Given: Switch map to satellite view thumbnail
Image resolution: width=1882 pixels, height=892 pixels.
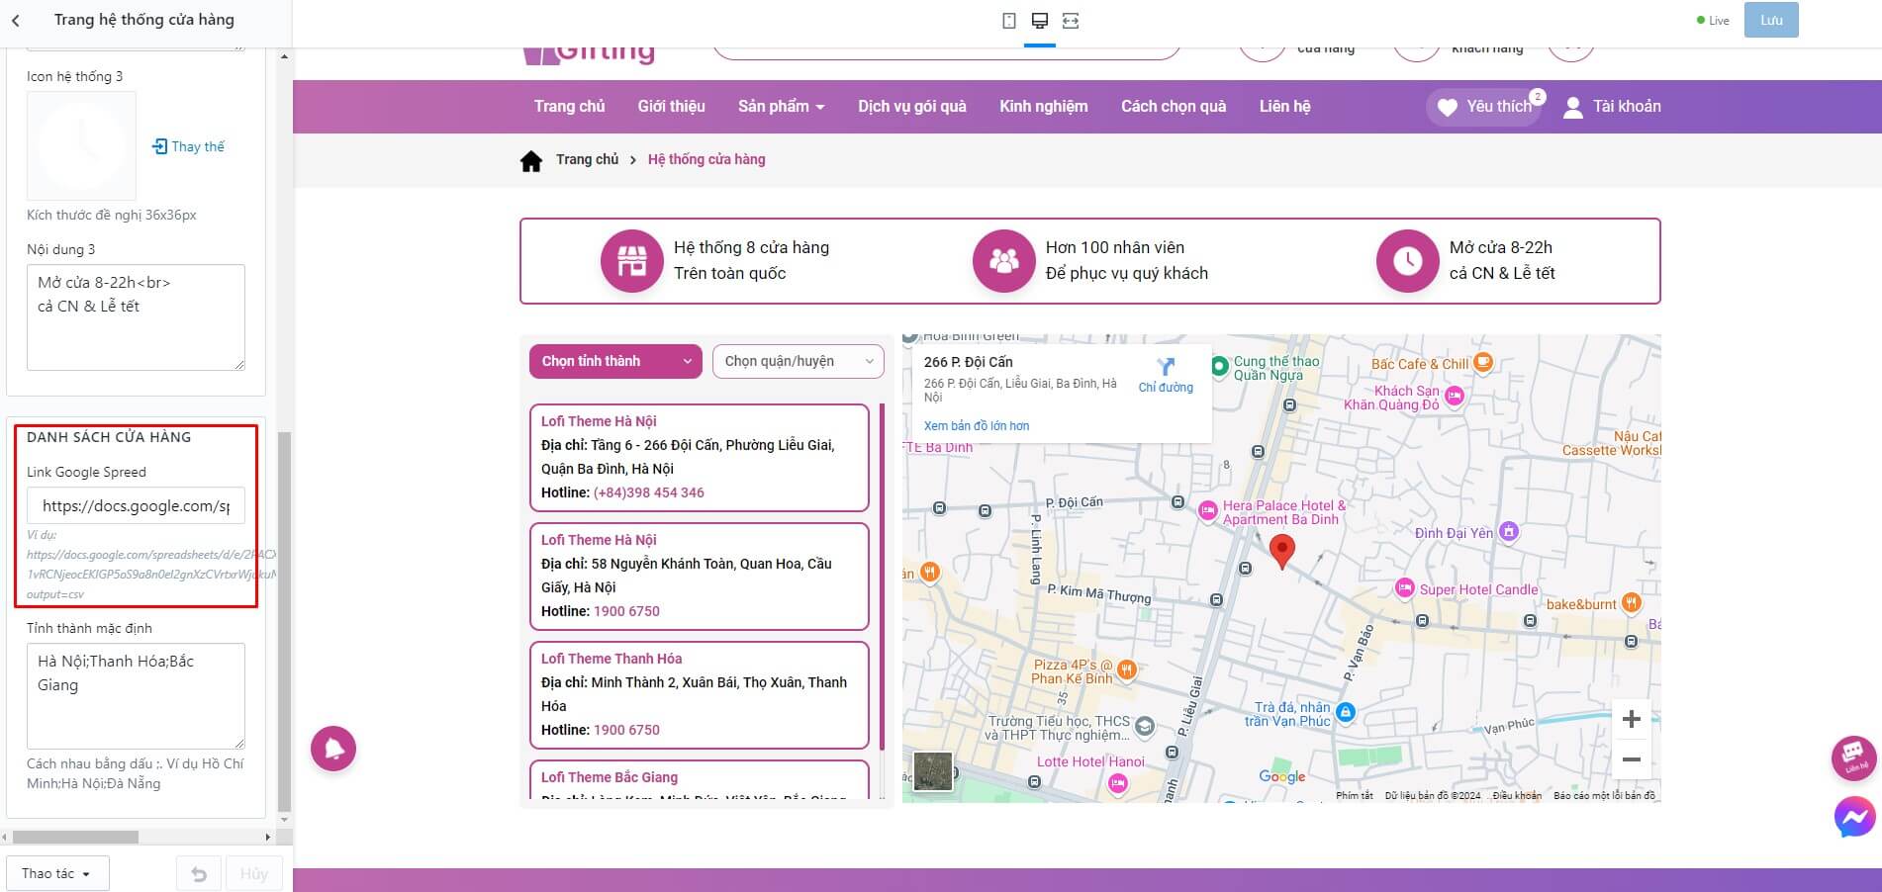Looking at the screenshot, I should [933, 771].
